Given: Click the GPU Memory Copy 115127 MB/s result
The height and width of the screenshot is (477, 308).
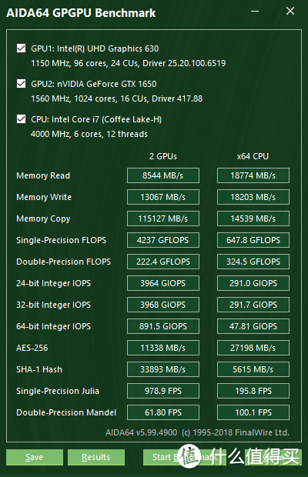Looking at the screenshot, I should click(163, 218).
